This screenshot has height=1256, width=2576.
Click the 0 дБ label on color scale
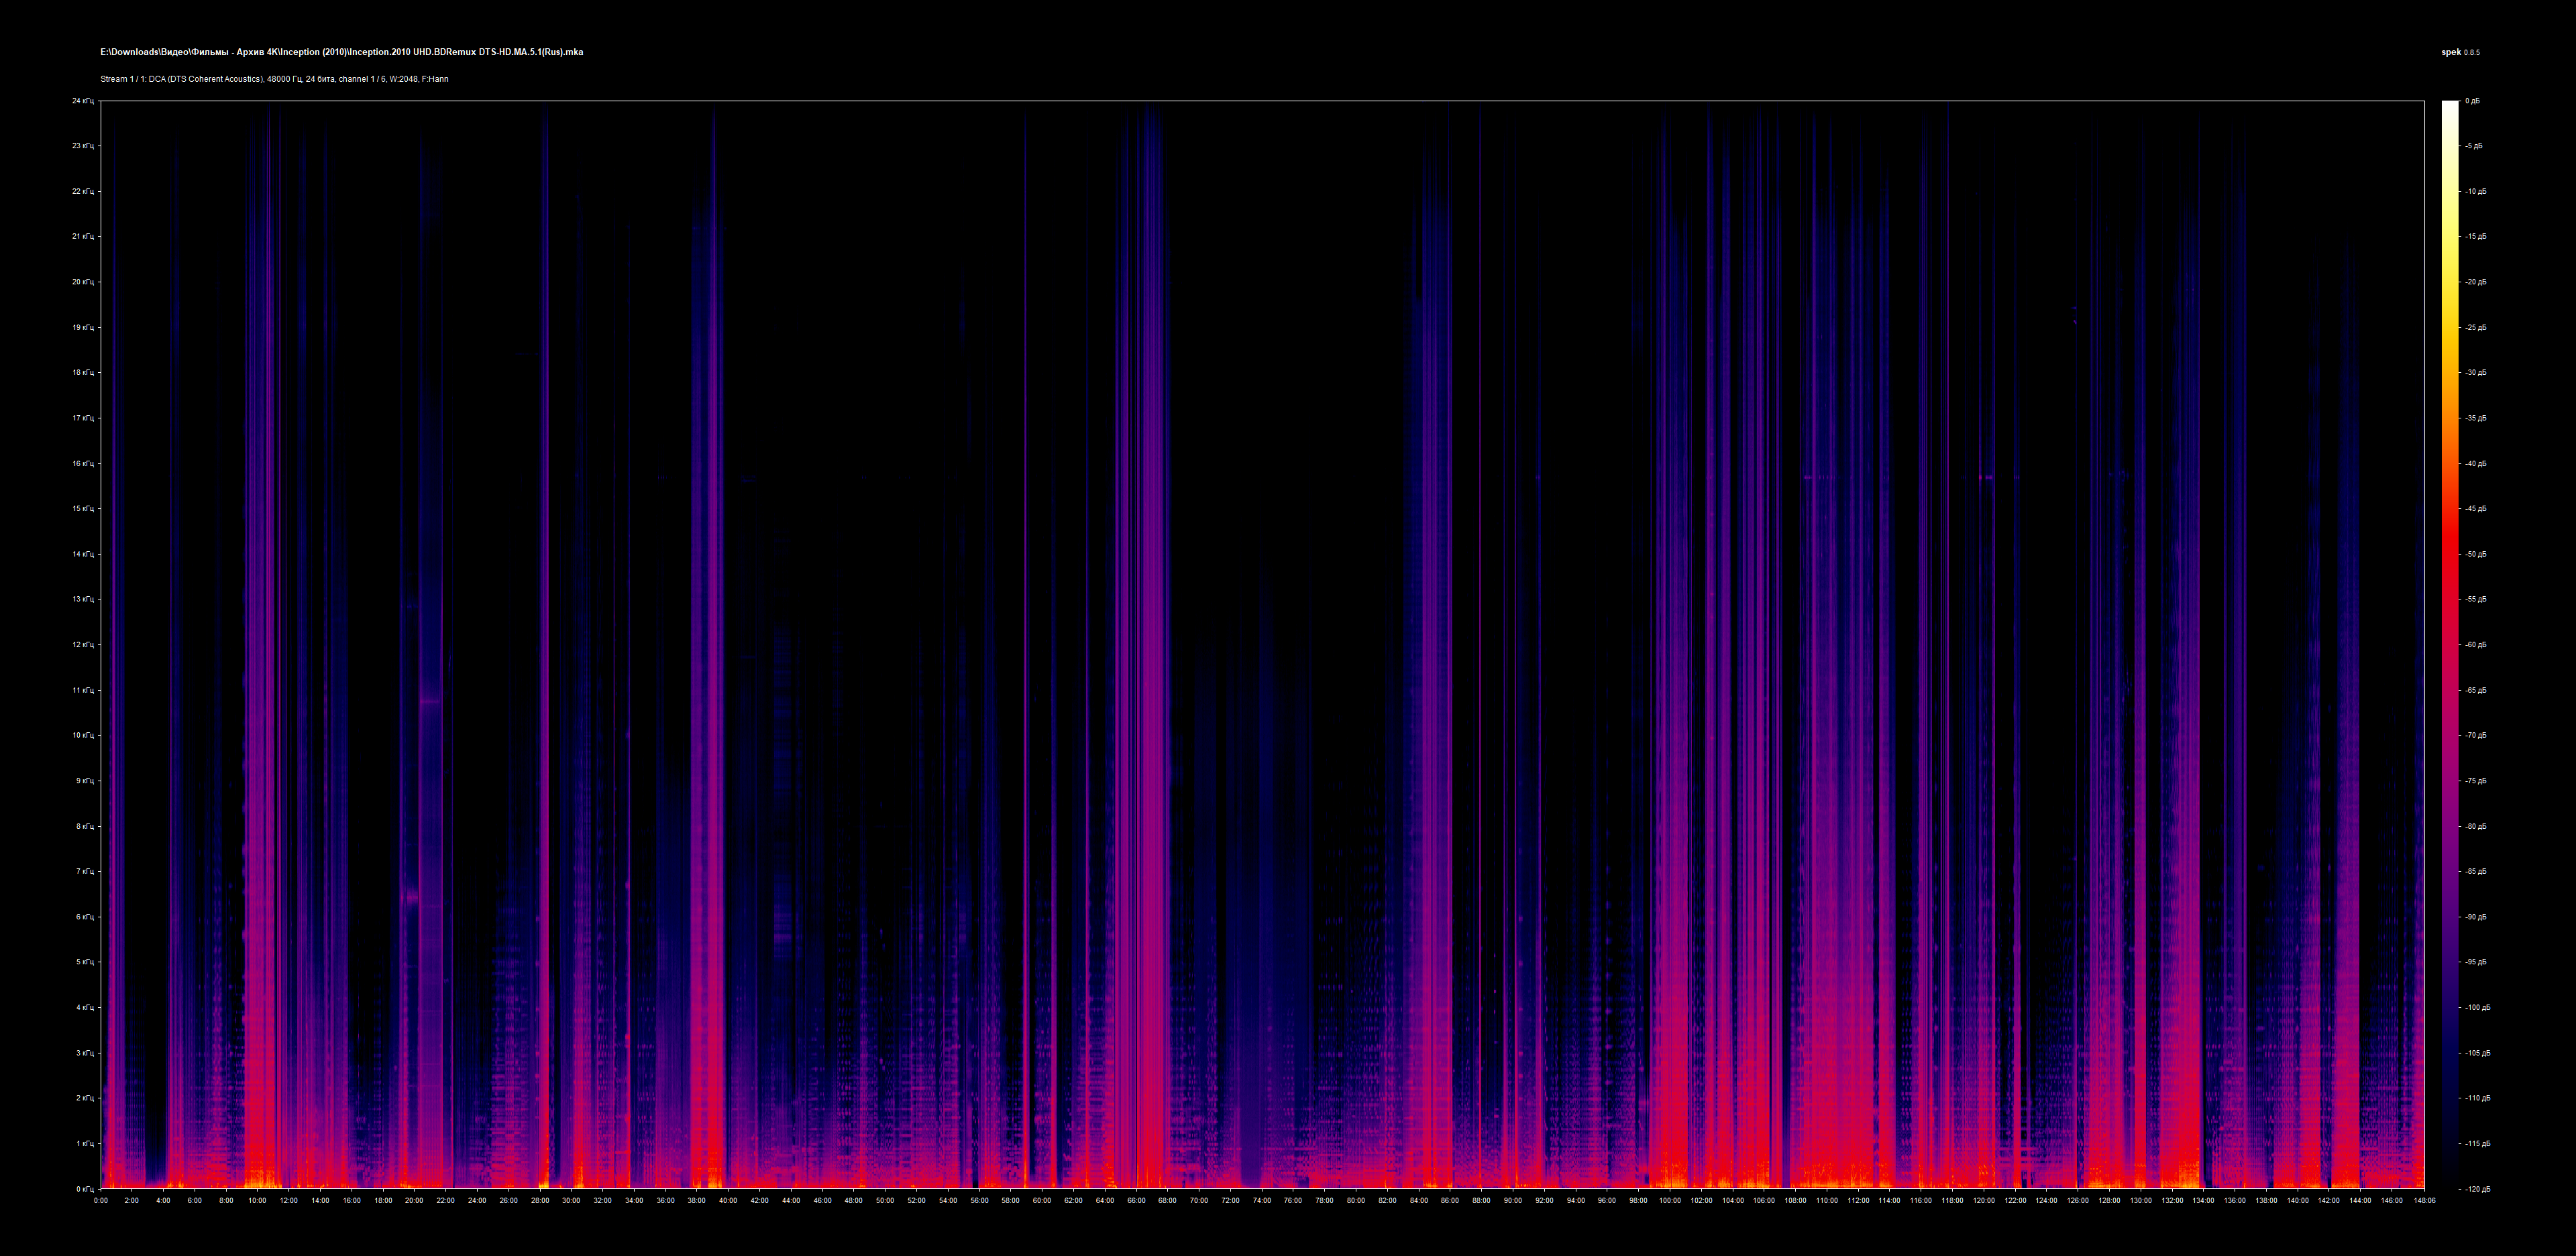pyautogui.click(x=2472, y=101)
